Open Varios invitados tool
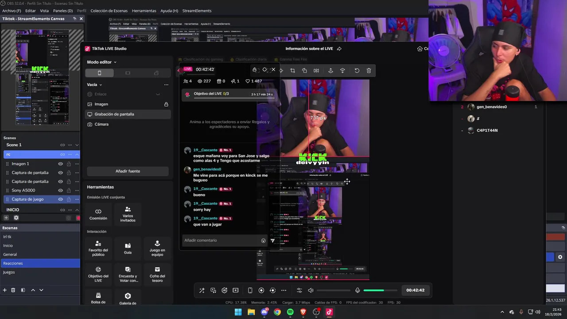The image size is (567, 319). coord(128,214)
